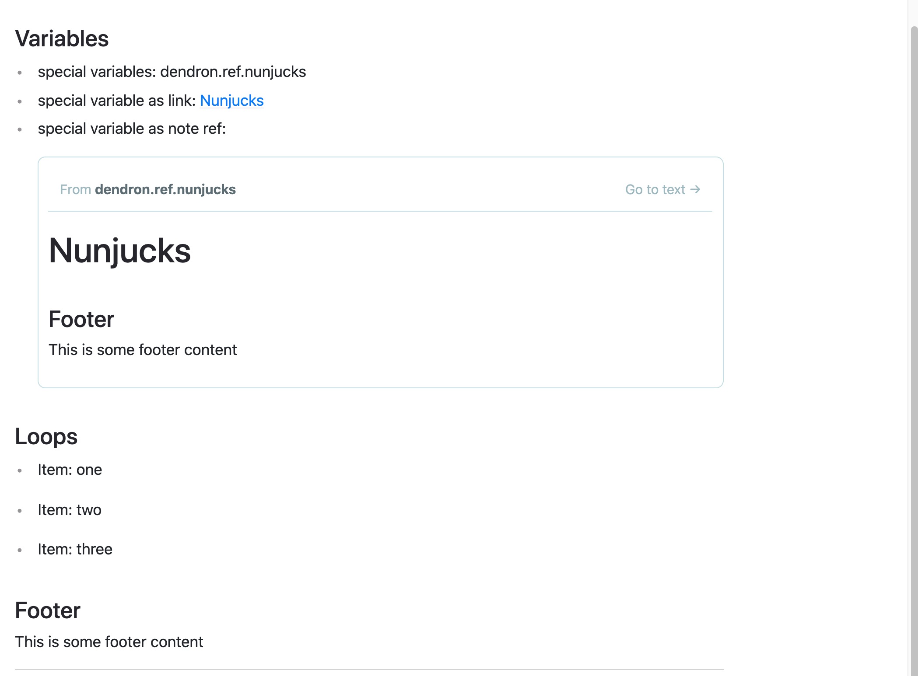Click the "Variables" heading

click(x=62, y=38)
